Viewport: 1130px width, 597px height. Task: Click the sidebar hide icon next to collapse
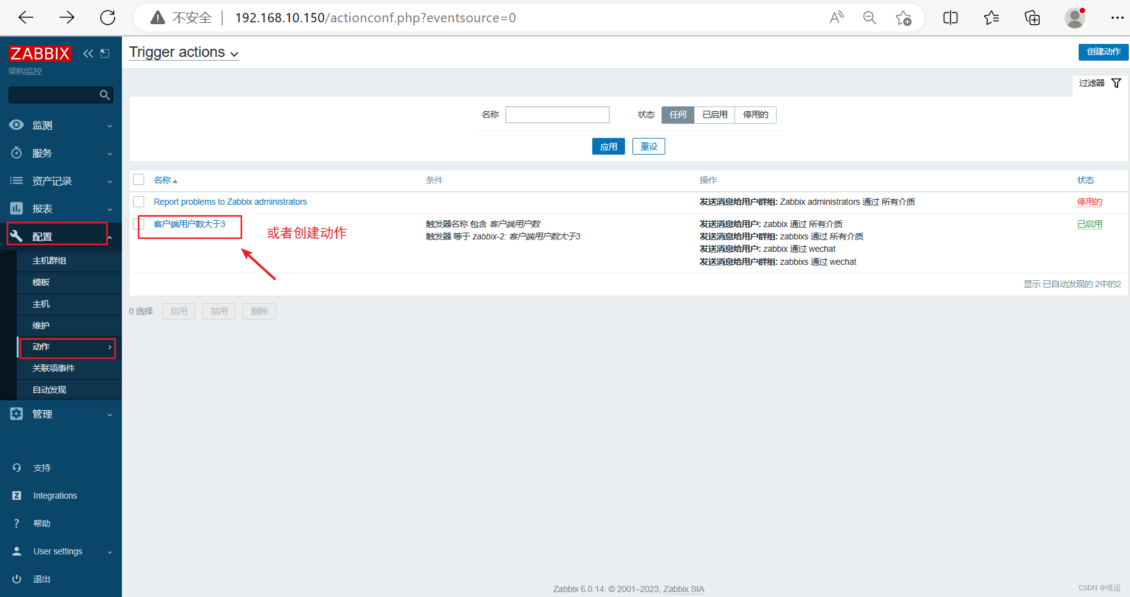click(105, 53)
